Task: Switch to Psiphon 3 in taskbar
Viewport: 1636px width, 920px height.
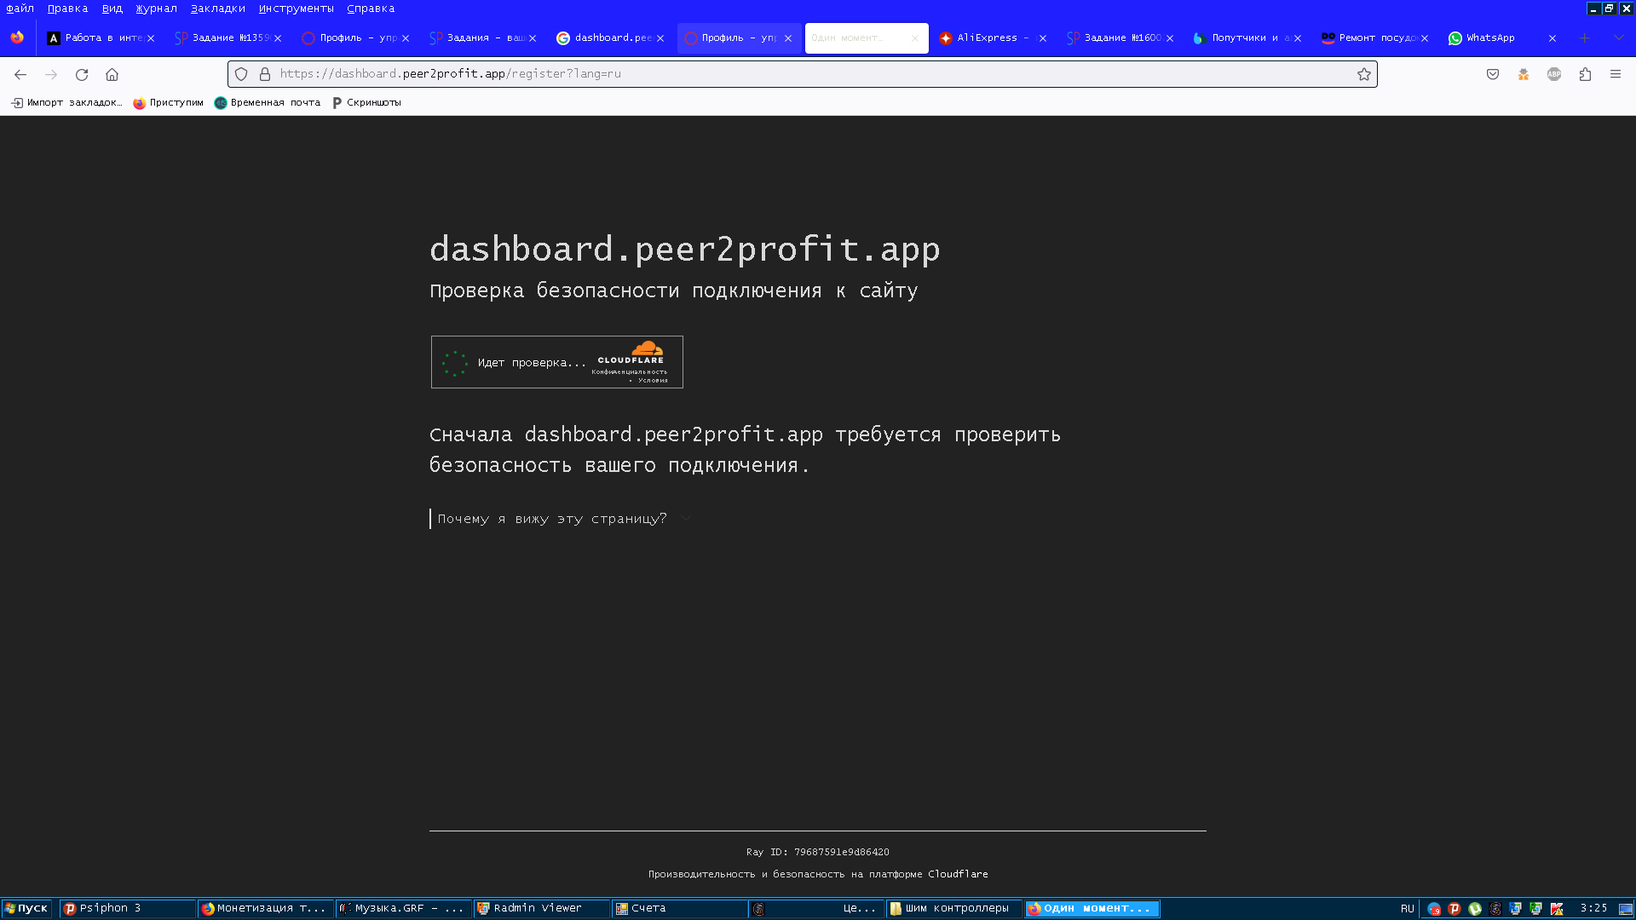Action: 128,908
